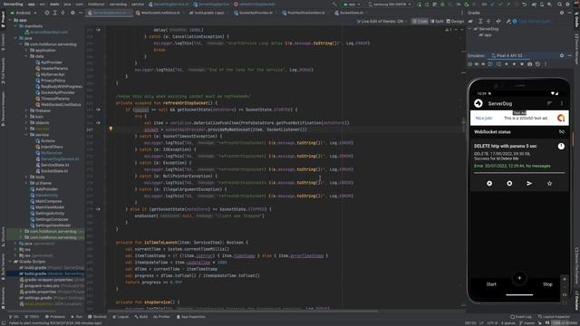Collapse ServerDog node in Gradle panel
Image resolution: width=580 pixels, height=326 pixels.
coord(470,29)
